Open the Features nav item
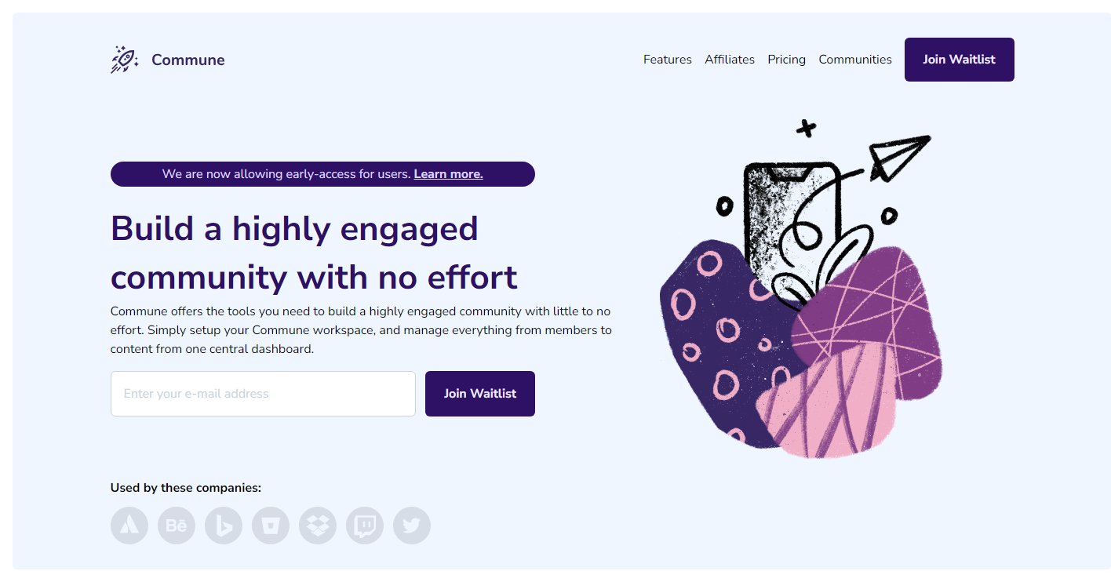 (668, 60)
